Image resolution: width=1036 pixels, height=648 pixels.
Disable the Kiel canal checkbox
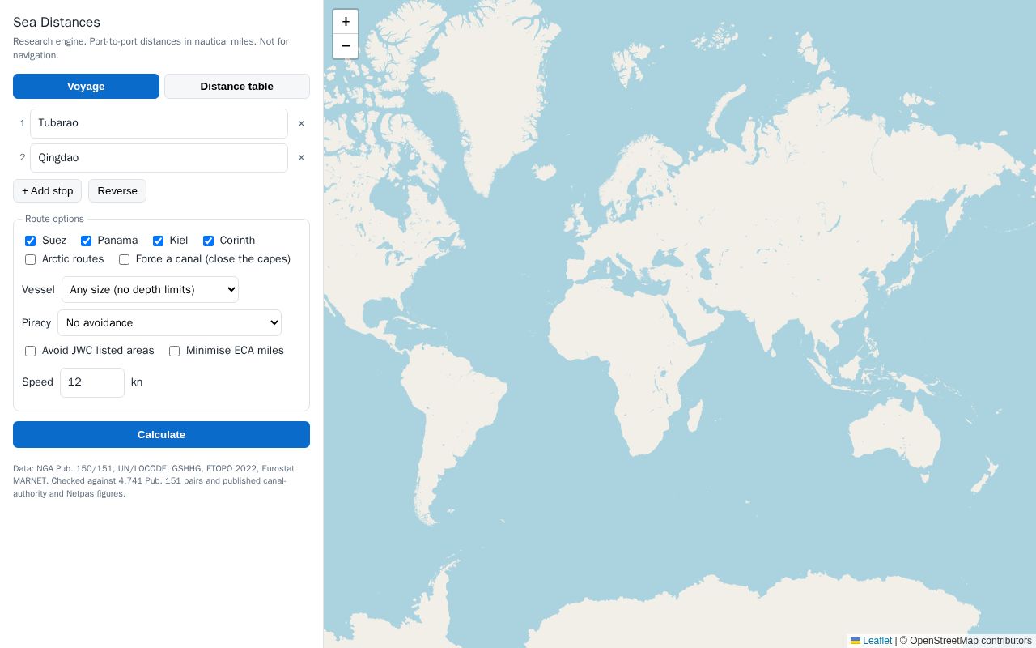coord(158,241)
